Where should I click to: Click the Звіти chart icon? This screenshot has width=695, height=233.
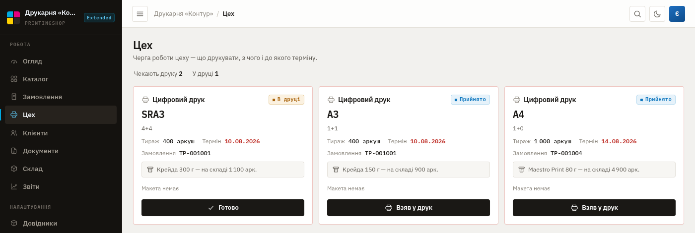pyautogui.click(x=14, y=186)
